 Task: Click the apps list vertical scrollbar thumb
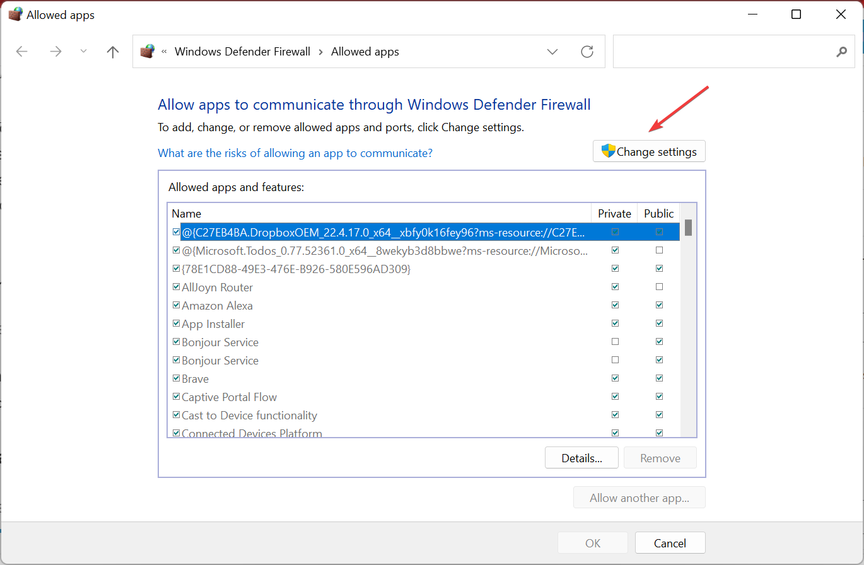coord(689,227)
